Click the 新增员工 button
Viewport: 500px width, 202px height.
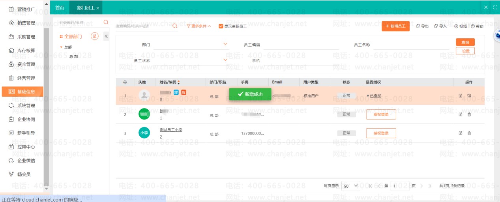395,26
